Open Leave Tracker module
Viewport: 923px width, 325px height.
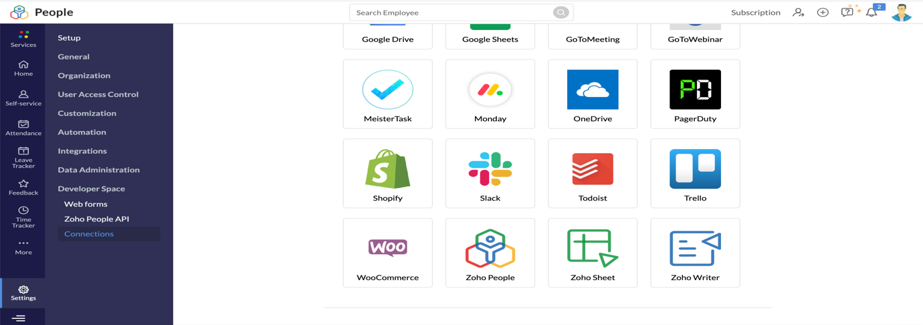click(x=23, y=158)
